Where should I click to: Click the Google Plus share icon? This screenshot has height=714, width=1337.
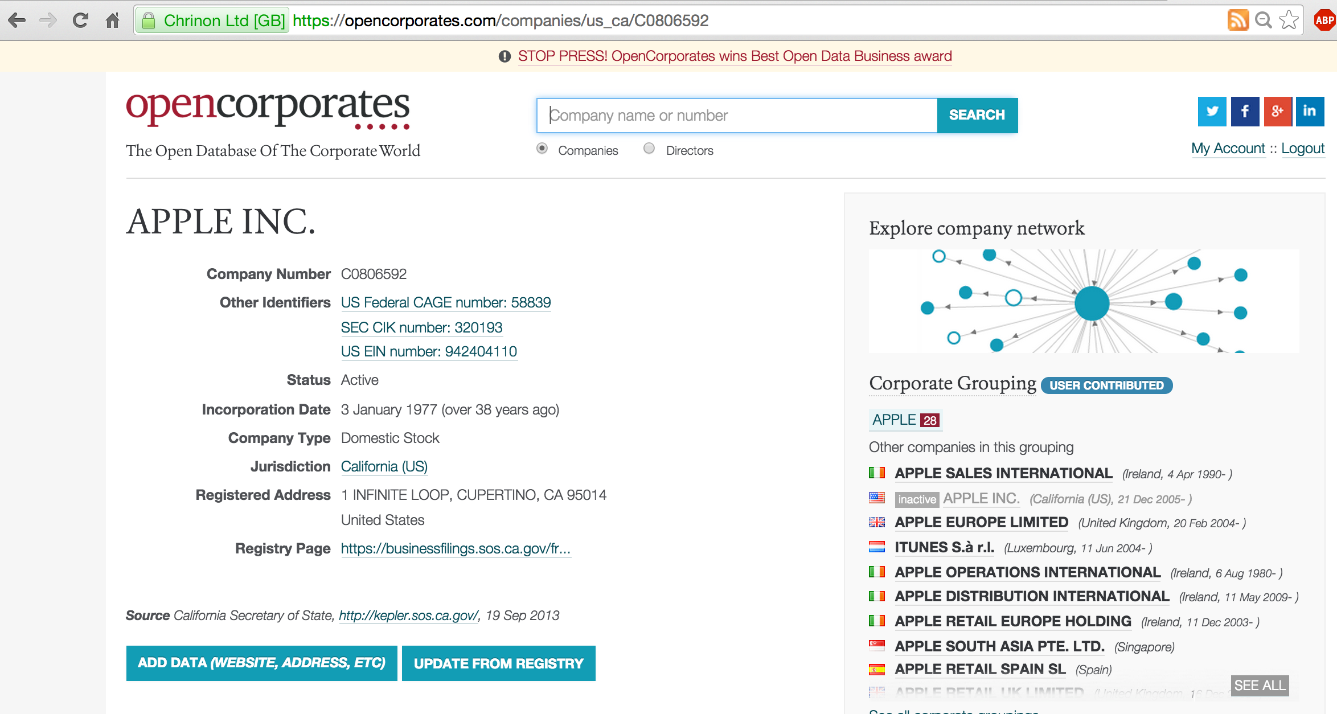[x=1277, y=112]
